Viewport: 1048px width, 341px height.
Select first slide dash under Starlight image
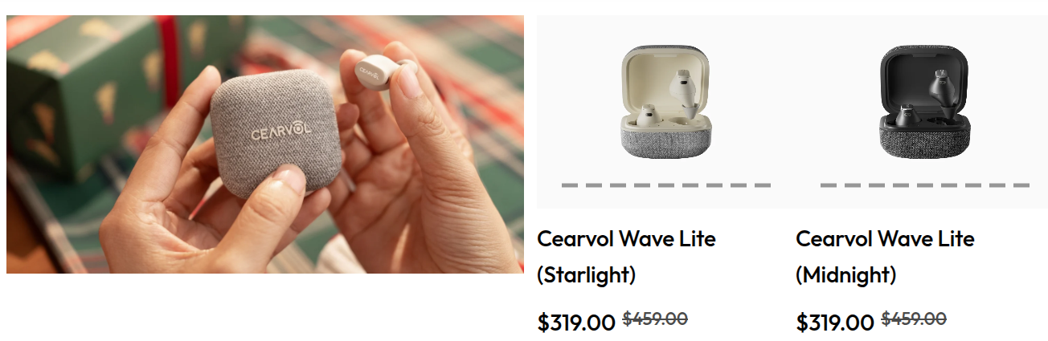coord(570,185)
